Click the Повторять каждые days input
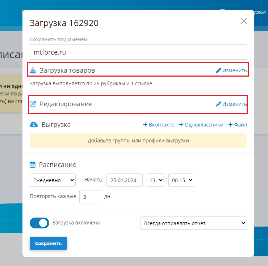This screenshot has width=268, height=266. coord(90,197)
